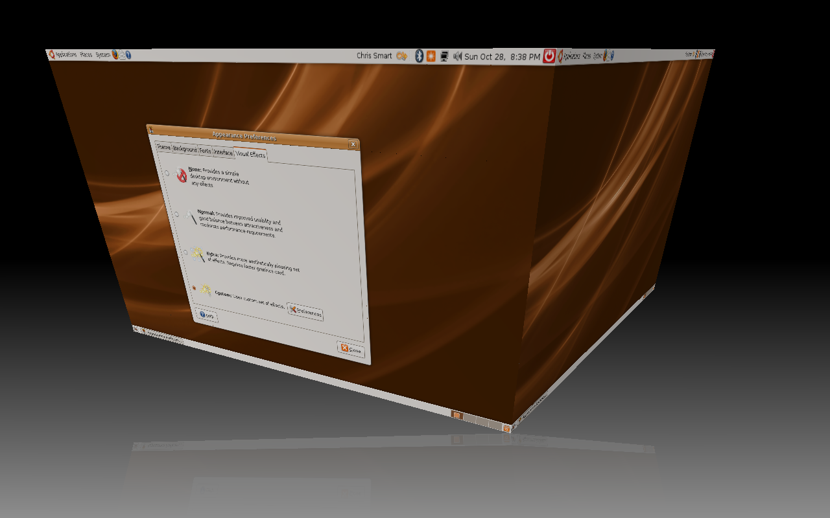Select the Extra effects radio button
This screenshot has width=830, height=518.
tap(185, 252)
